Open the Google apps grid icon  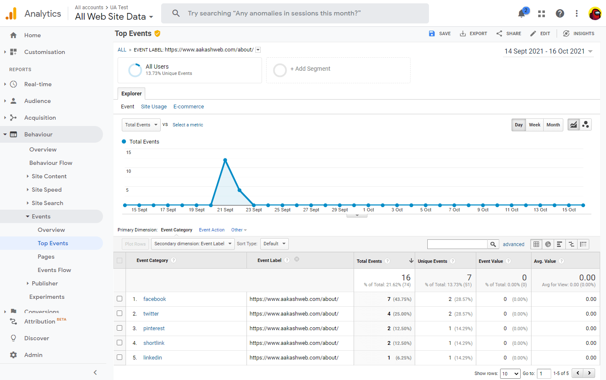[542, 14]
